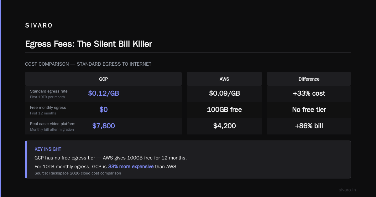Screen dimensions: 376x197
Task: Click the '+33% cost' cell
Action: pyautogui.click(x=309, y=93)
